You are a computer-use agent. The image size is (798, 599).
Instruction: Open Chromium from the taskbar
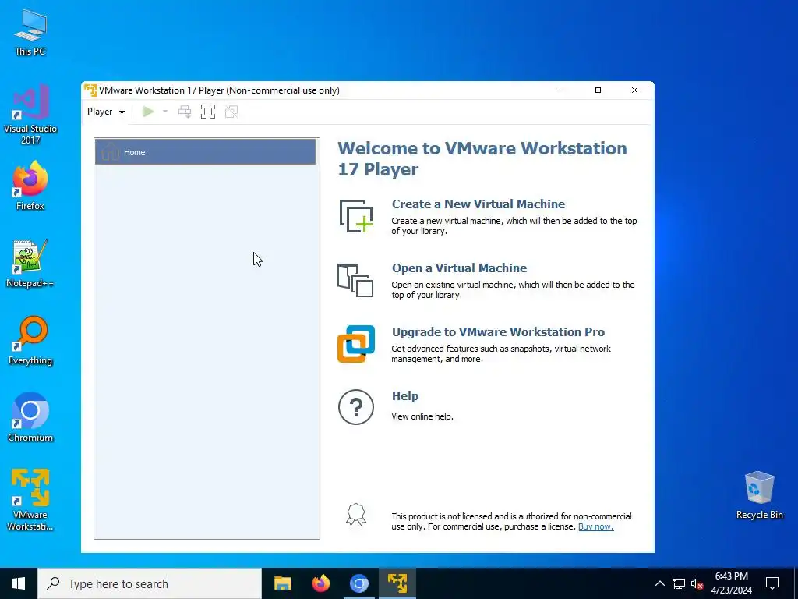(x=358, y=583)
